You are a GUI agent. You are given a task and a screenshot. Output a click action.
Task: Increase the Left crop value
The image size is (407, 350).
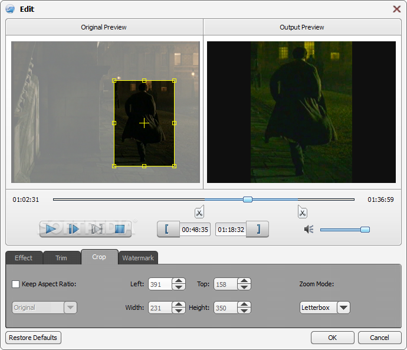click(179, 281)
